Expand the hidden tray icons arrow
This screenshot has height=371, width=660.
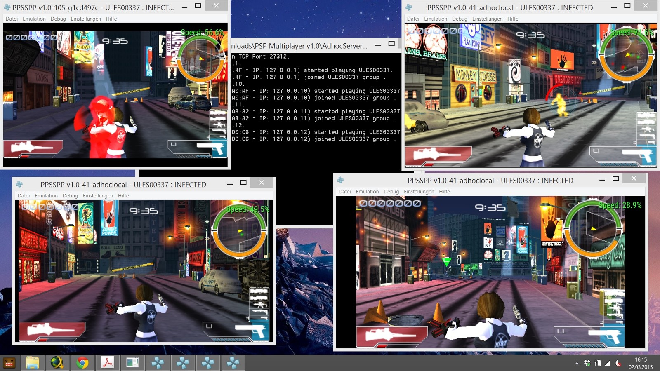pyautogui.click(x=577, y=363)
